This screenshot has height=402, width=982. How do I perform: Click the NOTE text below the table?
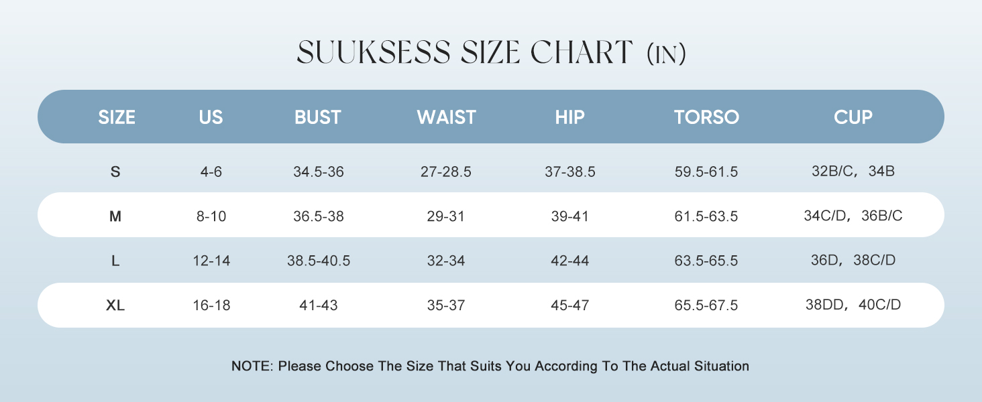pyautogui.click(x=490, y=366)
